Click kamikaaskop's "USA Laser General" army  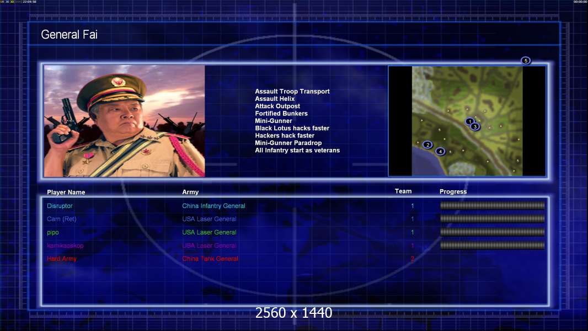tap(209, 245)
